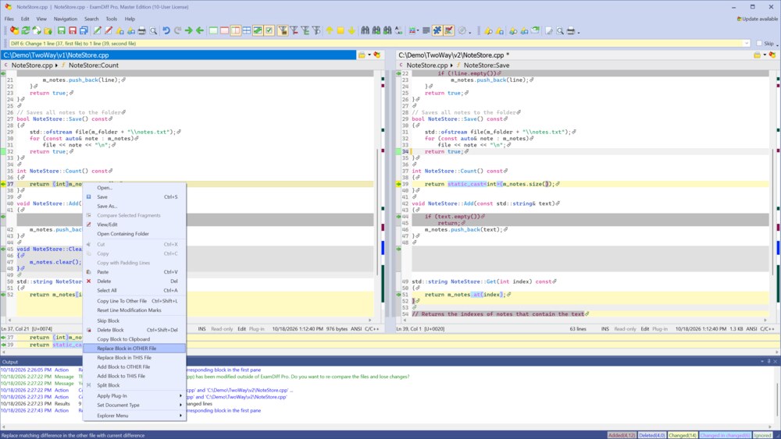Show only the second (red) pane
This screenshot has width=781, height=439.
click(224, 31)
